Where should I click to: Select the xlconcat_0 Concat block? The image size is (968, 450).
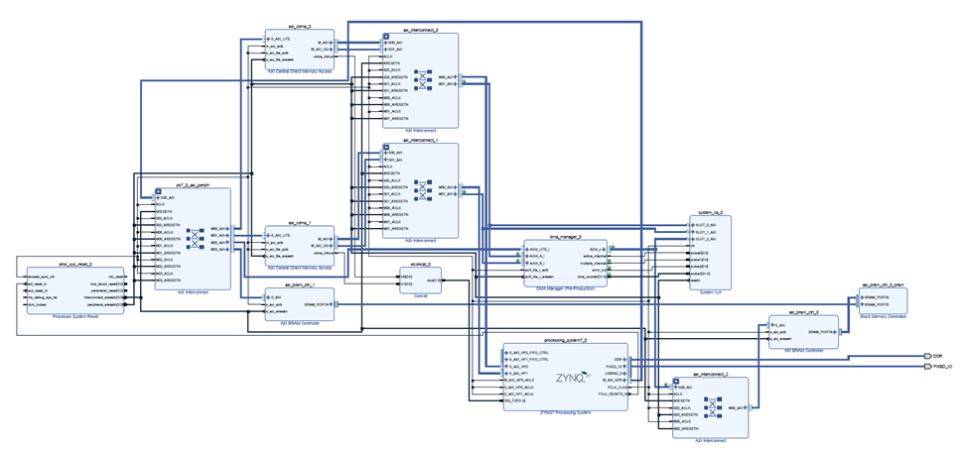(x=419, y=281)
